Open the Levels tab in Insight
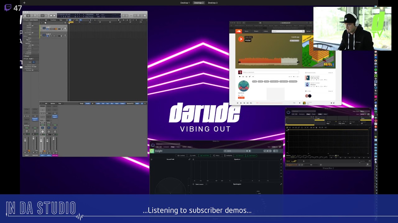The image size is (398, 223). pos(193,155)
